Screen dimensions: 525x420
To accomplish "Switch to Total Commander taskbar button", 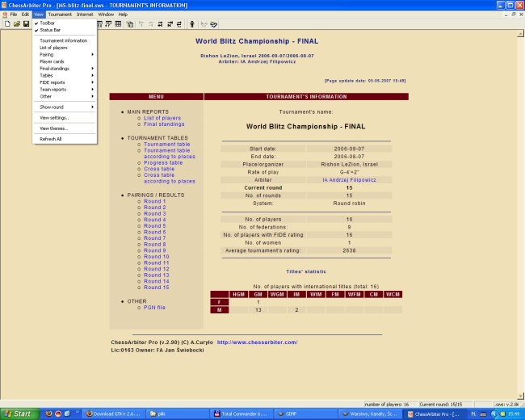I will coord(241,414).
